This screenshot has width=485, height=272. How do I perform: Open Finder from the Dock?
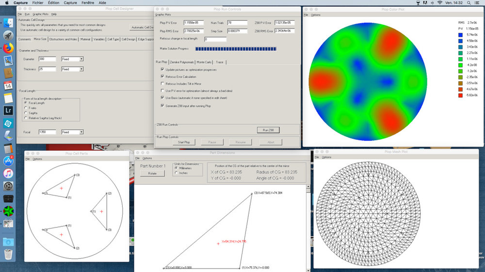pos(8,23)
